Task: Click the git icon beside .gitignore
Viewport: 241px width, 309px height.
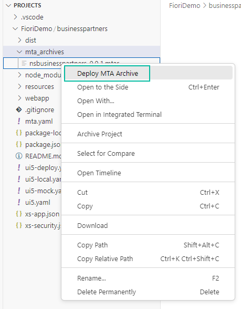Action: coord(19,109)
